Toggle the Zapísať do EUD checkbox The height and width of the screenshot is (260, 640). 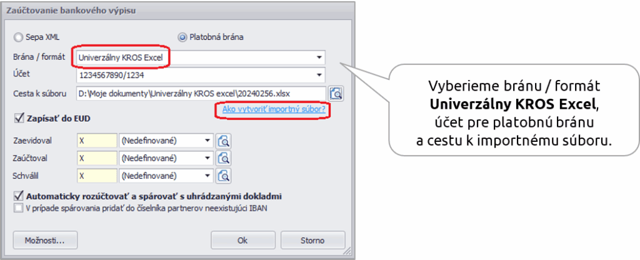[x=18, y=117]
